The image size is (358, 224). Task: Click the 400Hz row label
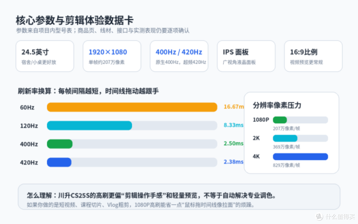(29, 144)
